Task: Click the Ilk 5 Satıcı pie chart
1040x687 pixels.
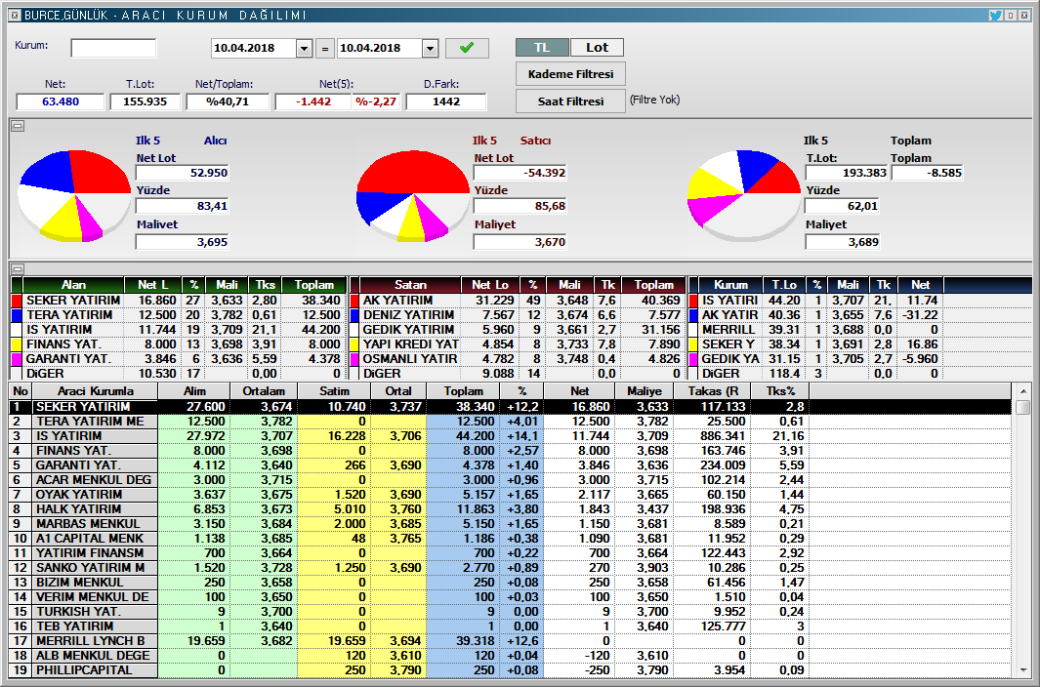Action: 412,195
